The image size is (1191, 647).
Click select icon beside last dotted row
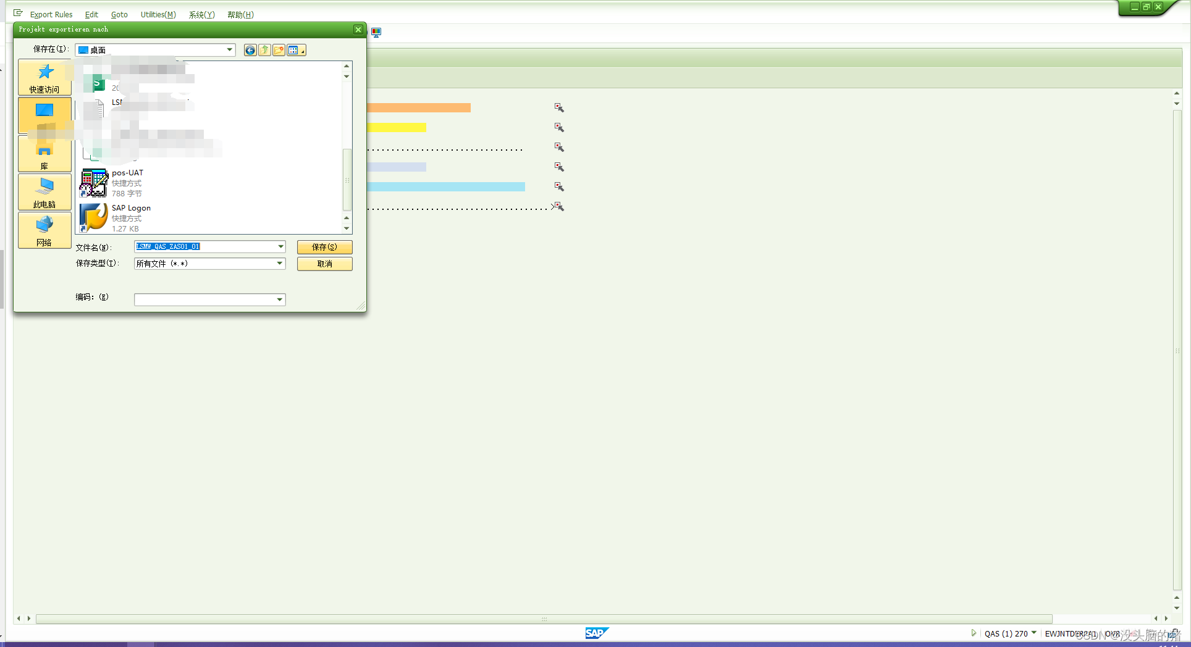point(559,206)
